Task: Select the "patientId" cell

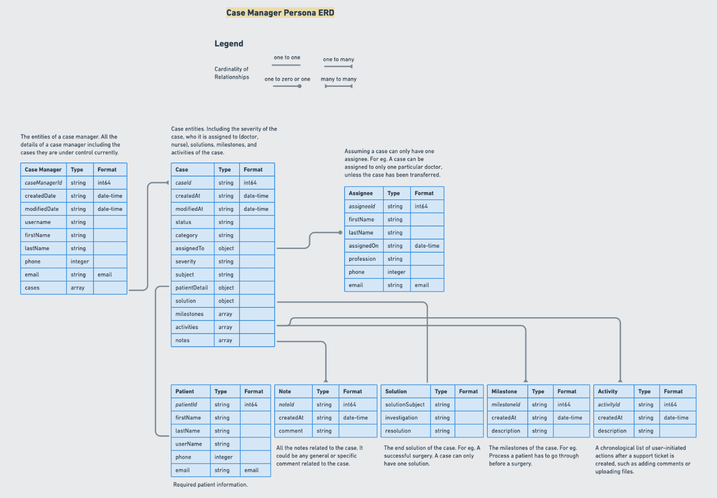Action: (x=191, y=405)
